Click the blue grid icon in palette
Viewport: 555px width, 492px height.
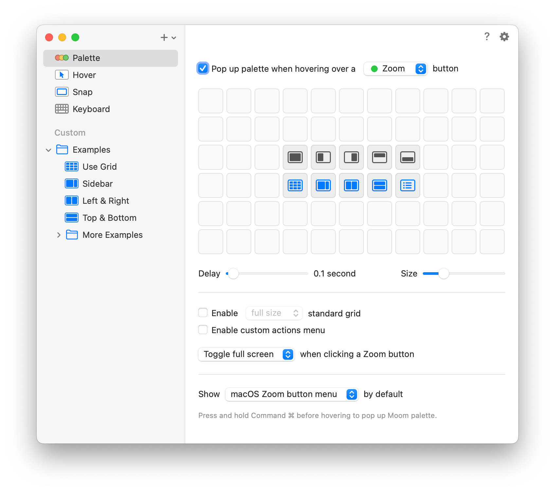click(295, 185)
